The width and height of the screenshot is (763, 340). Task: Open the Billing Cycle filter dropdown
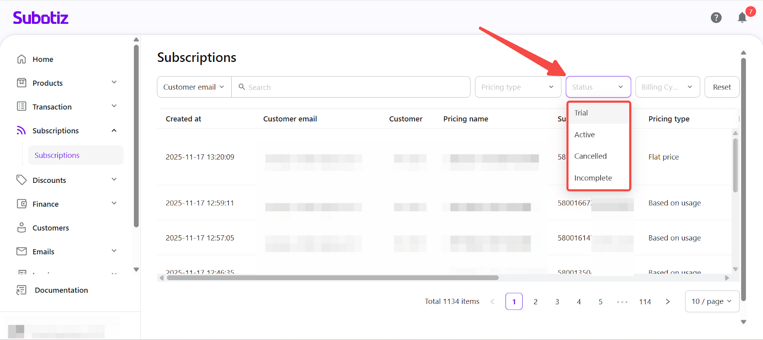coord(667,87)
